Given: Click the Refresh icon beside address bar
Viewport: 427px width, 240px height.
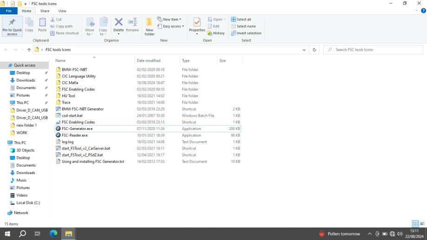Looking at the screenshot, I should tap(314, 50).
